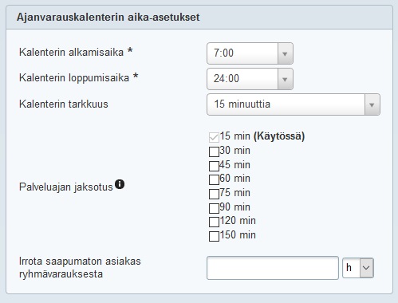This screenshot has width=398, height=303.
Task: Tick the 60 min checkbox
Action: (x=214, y=179)
